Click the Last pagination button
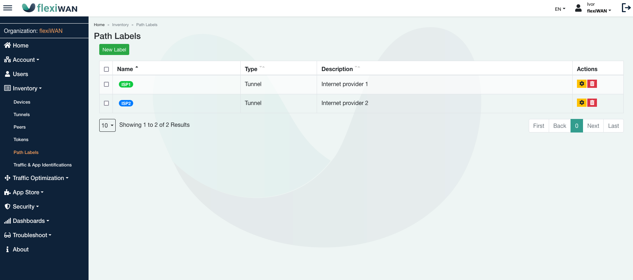The height and width of the screenshot is (280, 633). click(x=613, y=126)
